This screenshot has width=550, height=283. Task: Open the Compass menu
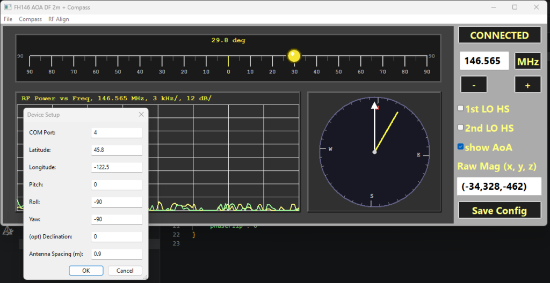coord(30,19)
